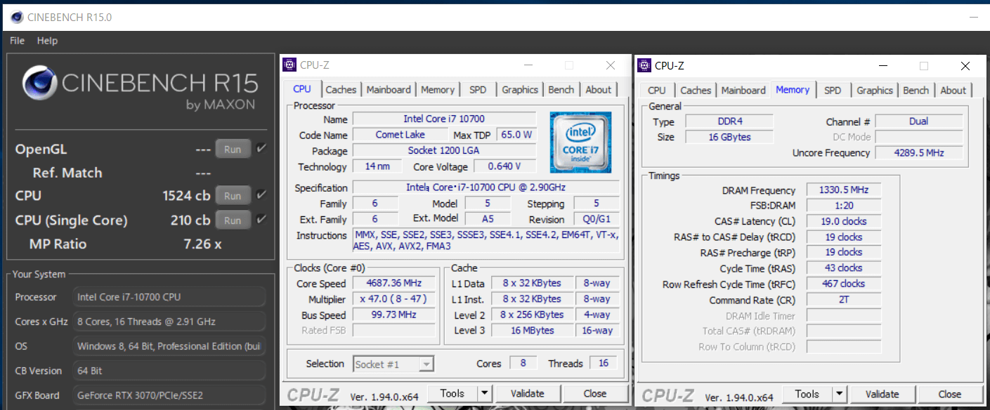Click the Cinebench R15 by Maxon logo
The height and width of the screenshot is (410, 990).
click(140, 88)
